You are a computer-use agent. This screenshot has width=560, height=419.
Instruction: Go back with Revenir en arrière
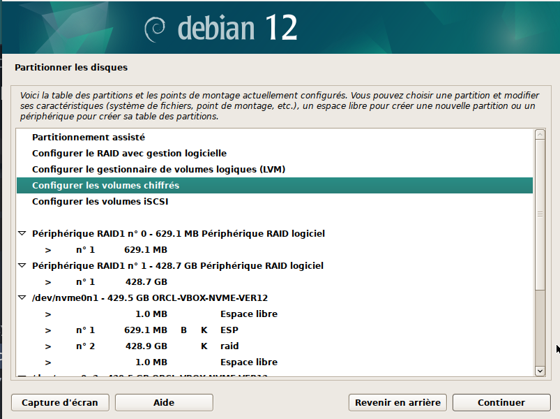398,402
